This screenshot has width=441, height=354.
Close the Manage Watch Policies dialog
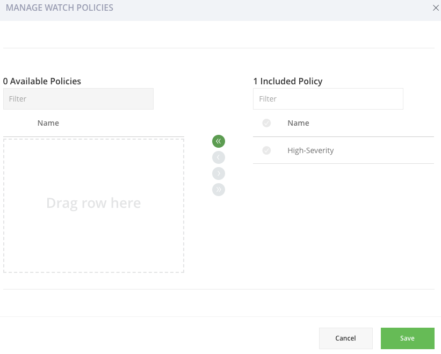(x=436, y=8)
